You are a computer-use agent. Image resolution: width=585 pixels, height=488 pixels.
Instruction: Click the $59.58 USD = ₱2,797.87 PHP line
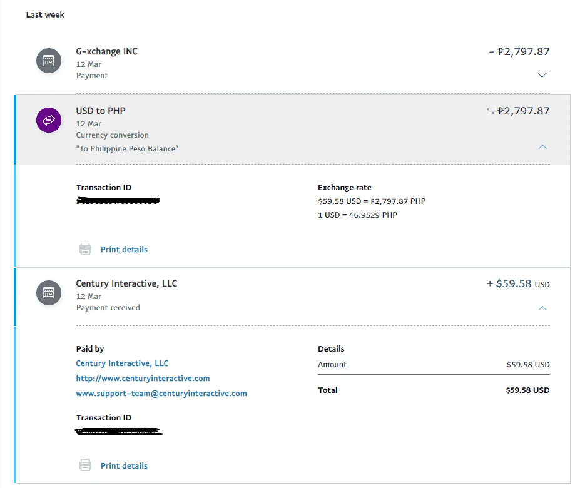click(x=372, y=201)
